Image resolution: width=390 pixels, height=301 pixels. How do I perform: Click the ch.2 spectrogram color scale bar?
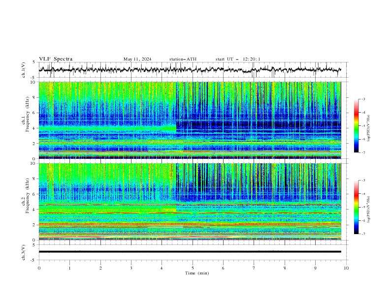coord(356,207)
